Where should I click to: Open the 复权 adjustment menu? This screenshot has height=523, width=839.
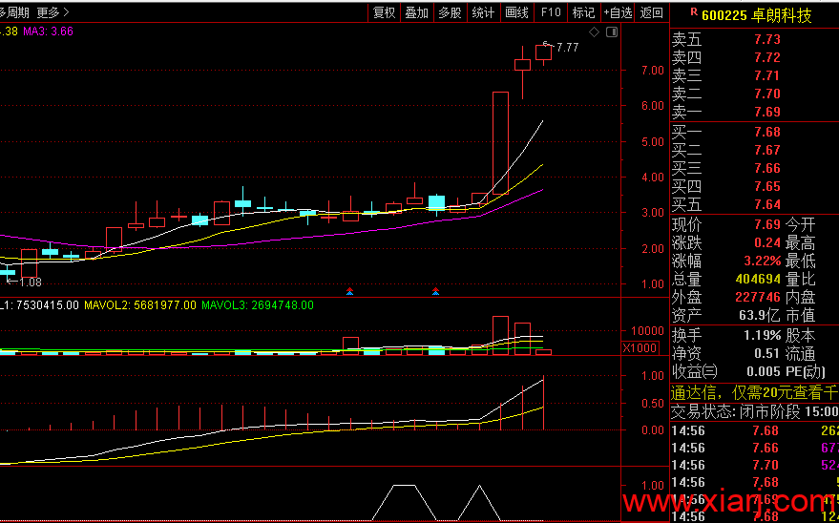385,12
